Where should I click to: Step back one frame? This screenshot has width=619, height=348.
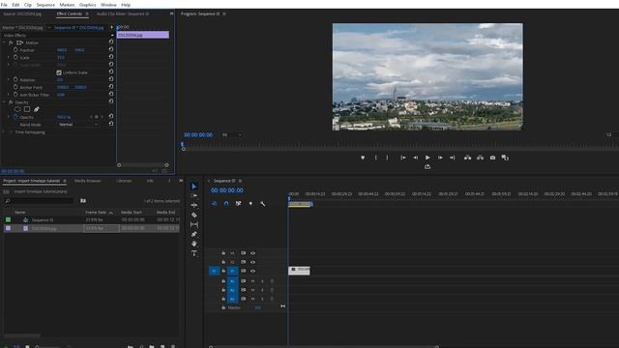tap(415, 158)
